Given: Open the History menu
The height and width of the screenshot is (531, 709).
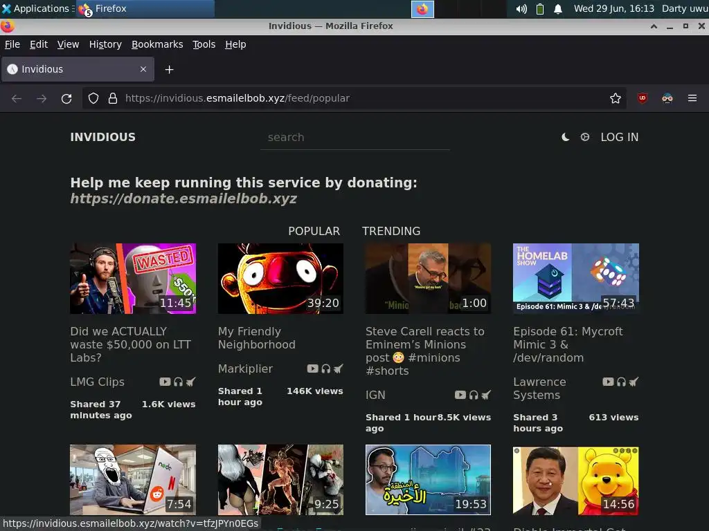Looking at the screenshot, I should pyautogui.click(x=105, y=44).
